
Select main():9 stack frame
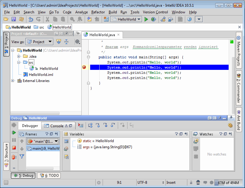43,148
